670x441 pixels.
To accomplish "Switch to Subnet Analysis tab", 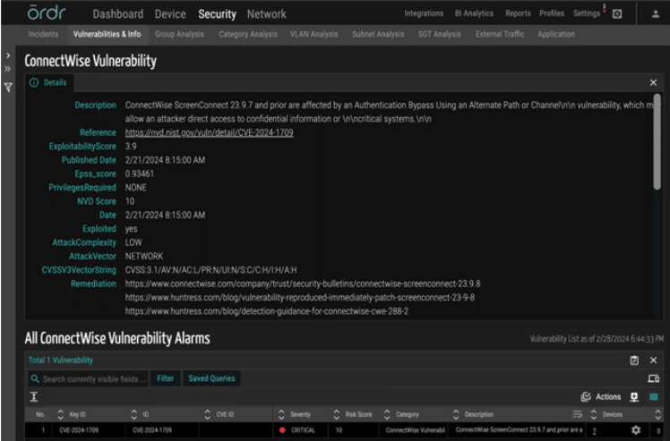I will pos(378,34).
